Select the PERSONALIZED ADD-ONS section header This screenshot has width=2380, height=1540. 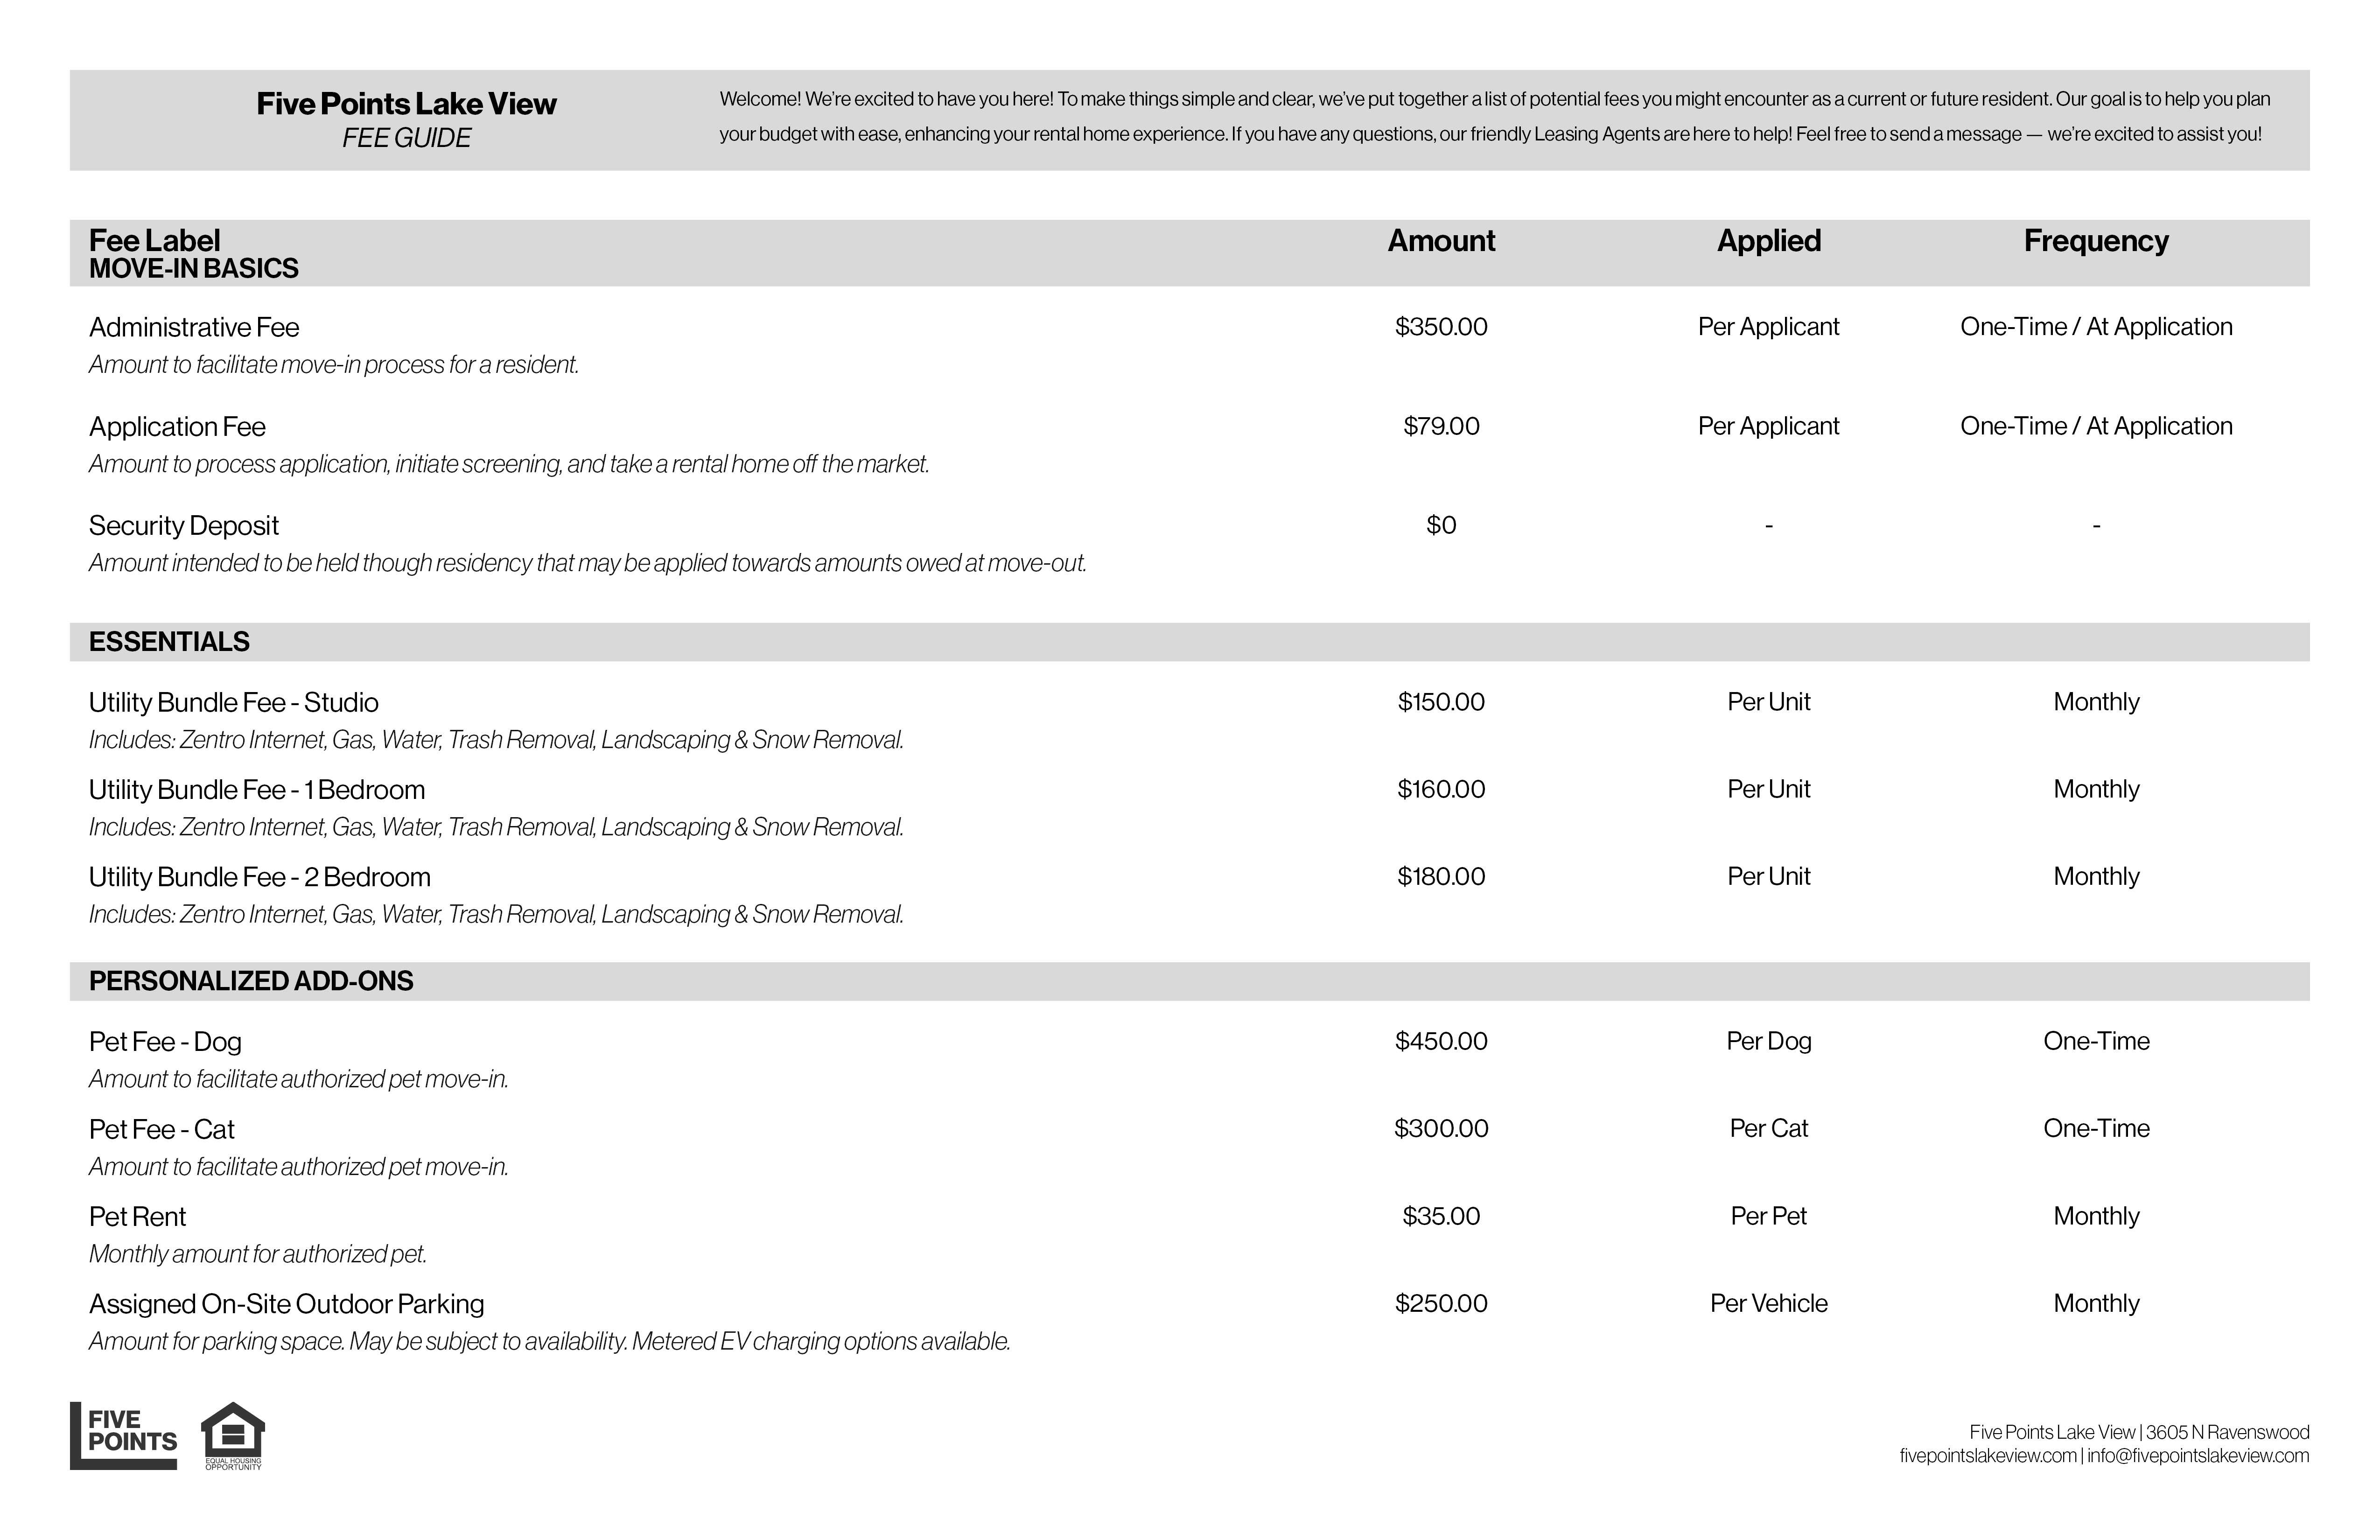pos(251,981)
